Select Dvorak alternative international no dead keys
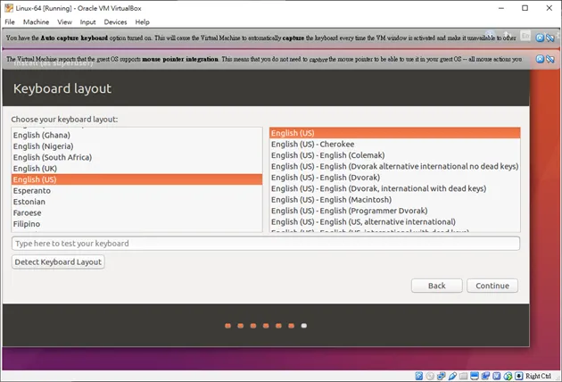The width and height of the screenshot is (562, 382). click(394, 166)
